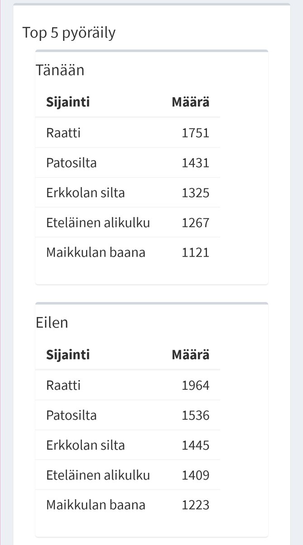
Task: Select Määrä column header in Eilen table
Action: (x=191, y=354)
